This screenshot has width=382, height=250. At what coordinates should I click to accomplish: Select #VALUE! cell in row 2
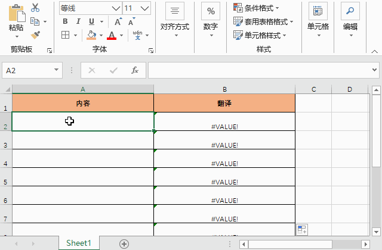tap(224, 121)
